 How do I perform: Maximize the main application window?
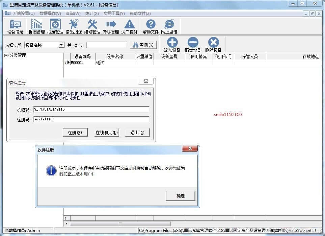point(302,3)
